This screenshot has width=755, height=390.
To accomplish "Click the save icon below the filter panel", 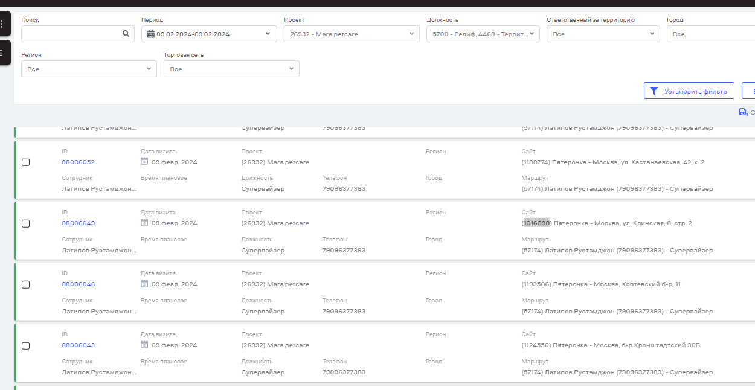I will click(743, 112).
